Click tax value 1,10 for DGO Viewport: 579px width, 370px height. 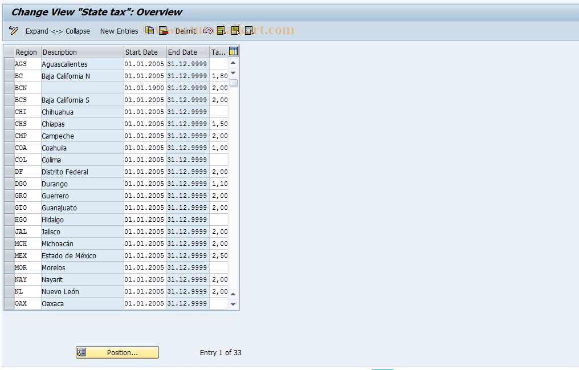point(219,184)
